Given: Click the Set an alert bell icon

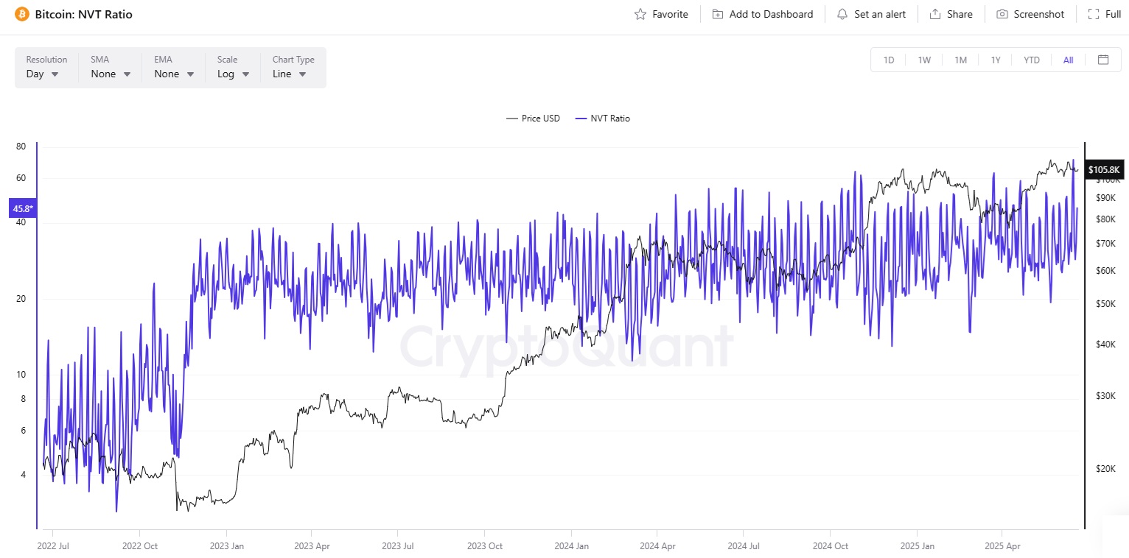Looking at the screenshot, I should coord(842,14).
